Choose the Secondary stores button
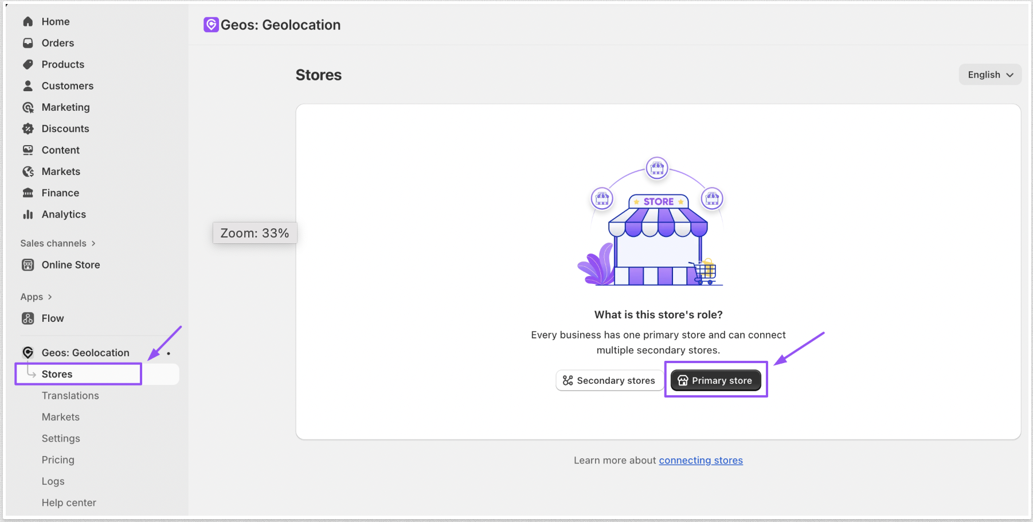The width and height of the screenshot is (1033, 522). pyautogui.click(x=609, y=380)
